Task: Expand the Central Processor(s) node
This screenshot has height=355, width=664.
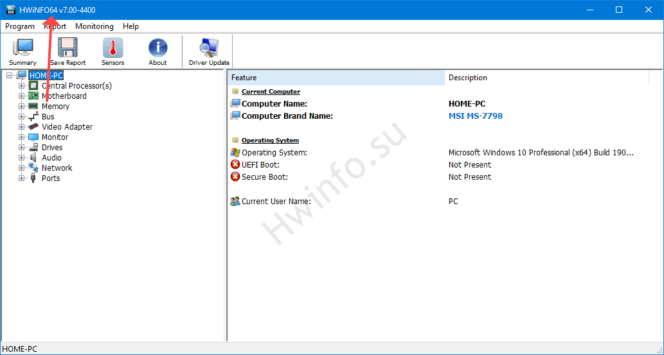Action: pyautogui.click(x=22, y=86)
